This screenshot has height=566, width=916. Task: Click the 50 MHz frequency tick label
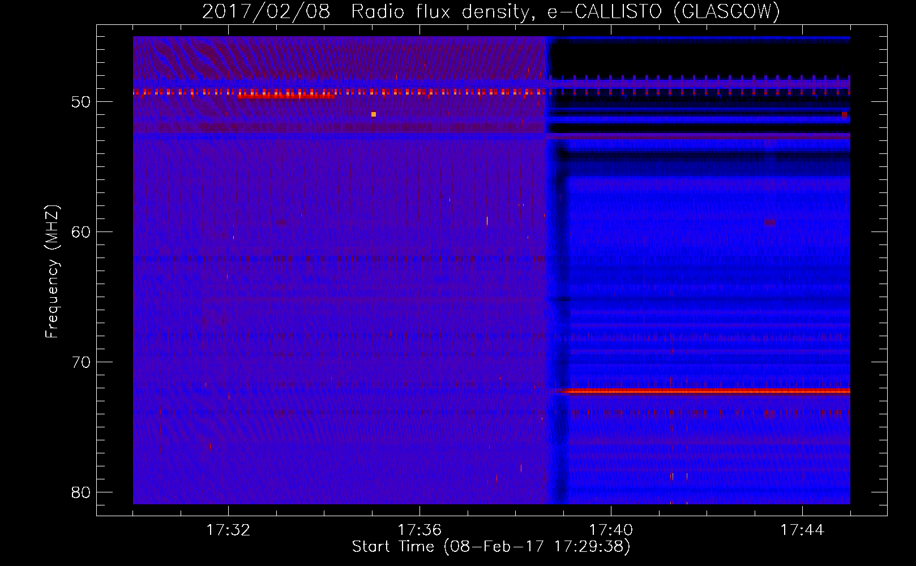(82, 102)
